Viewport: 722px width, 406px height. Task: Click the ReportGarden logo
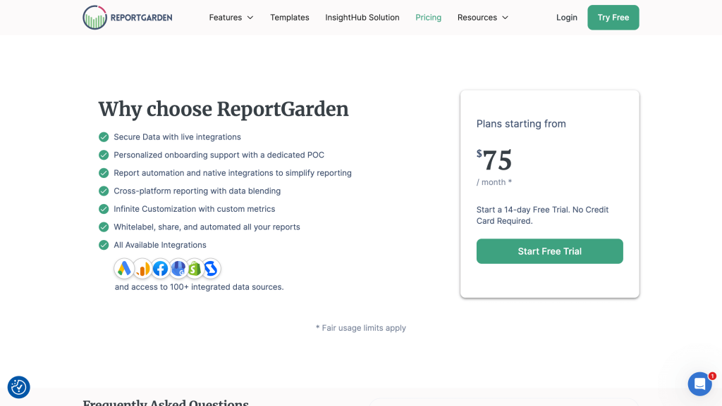click(127, 17)
